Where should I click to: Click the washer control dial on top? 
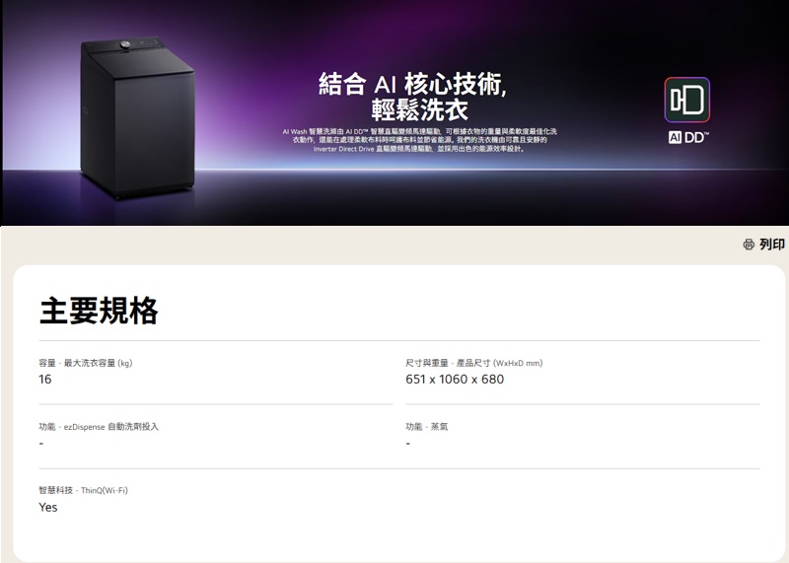click(x=125, y=44)
